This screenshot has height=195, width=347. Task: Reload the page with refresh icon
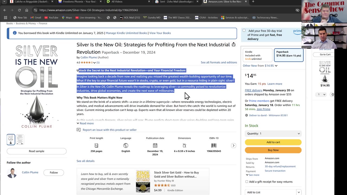pos(19,10)
